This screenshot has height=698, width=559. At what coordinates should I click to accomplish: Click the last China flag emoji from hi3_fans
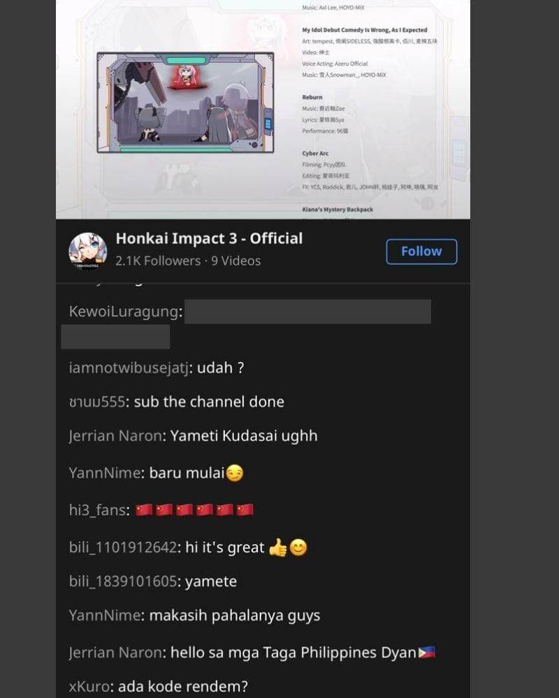(x=245, y=509)
